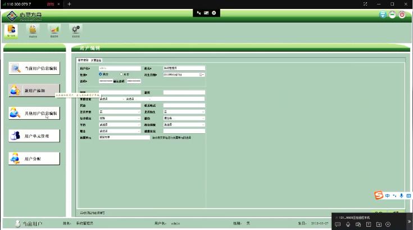
Task: Click the 当前用户信息编辑 button
Action: pyautogui.click(x=34, y=69)
